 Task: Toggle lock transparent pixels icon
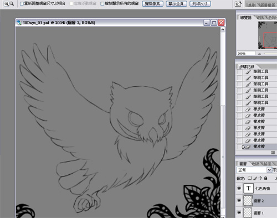(x=249, y=178)
